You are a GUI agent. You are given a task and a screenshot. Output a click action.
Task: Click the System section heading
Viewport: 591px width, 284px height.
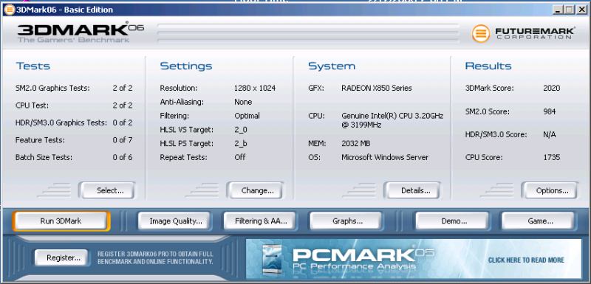coord(332,66)
